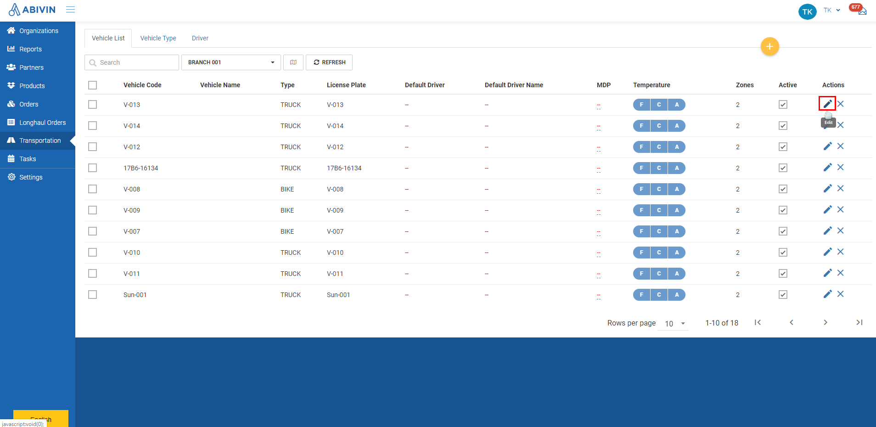Delete vehicle V-014 with X icon

(x=841, y=125)
